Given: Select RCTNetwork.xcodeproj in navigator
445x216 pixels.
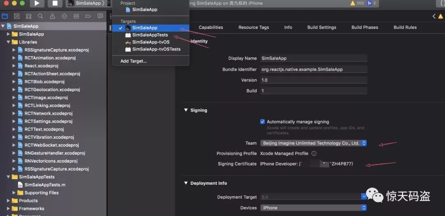Looking at the screenshot, I should [49, 113].
